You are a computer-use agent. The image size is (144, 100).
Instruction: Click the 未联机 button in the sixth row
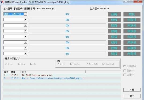tap(132, 43)
